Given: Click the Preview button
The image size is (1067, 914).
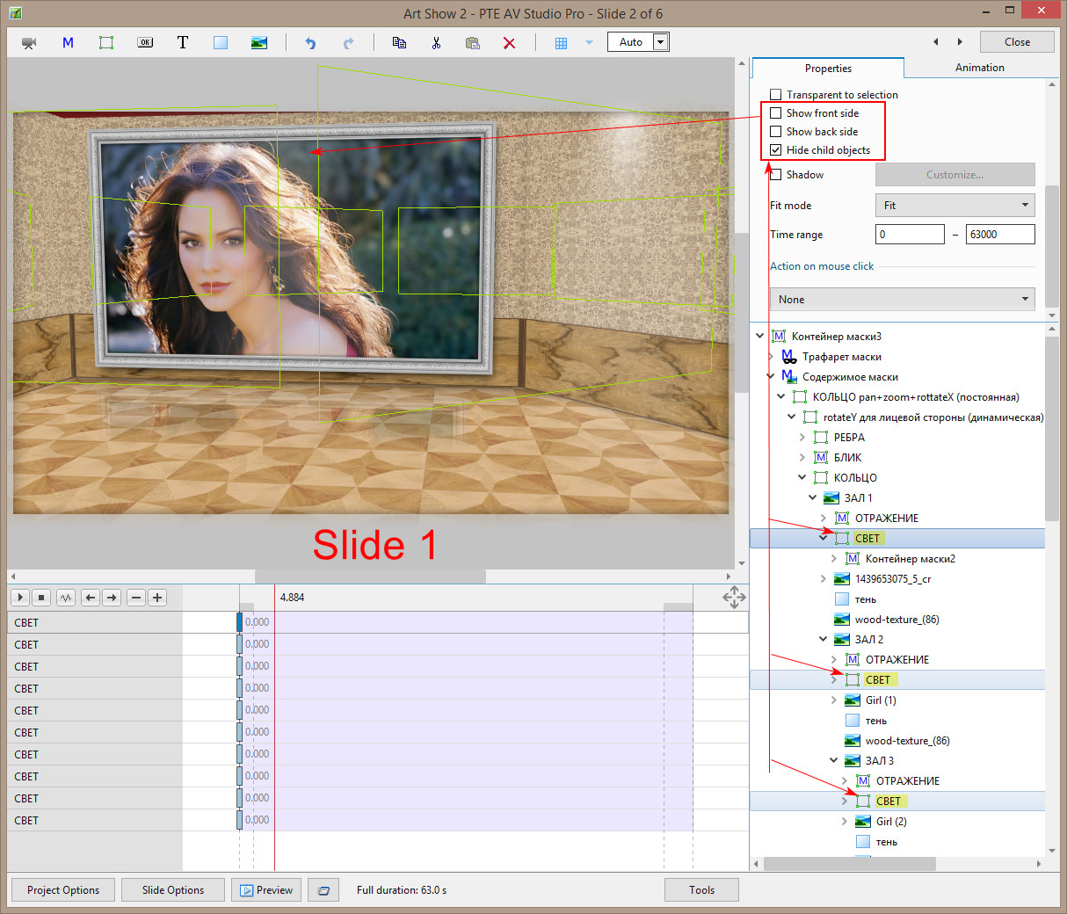Looking at the screenshot, I should click(x=266, y=890).
